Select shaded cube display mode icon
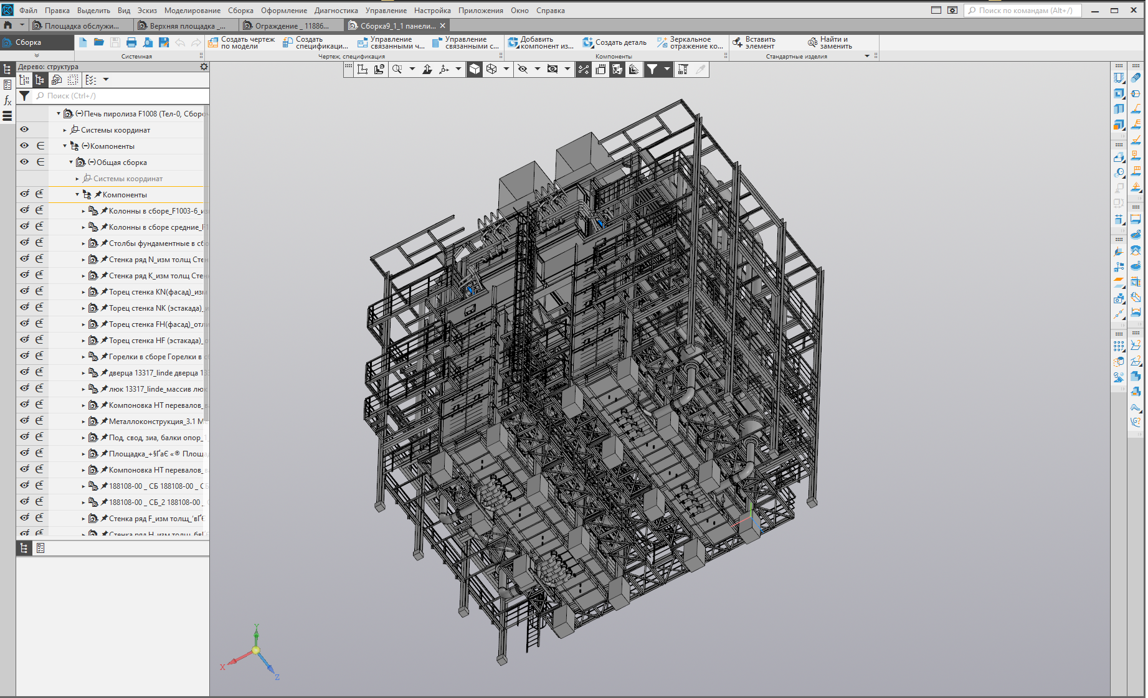Viewport: 1148px width, 698px height. click(475, 69)
